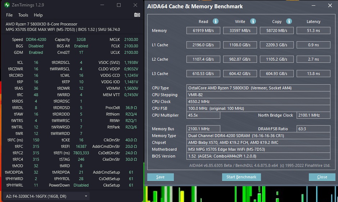Open the File menu in ZenTimings
Viewport: 338px width, 202px height.
9,15
